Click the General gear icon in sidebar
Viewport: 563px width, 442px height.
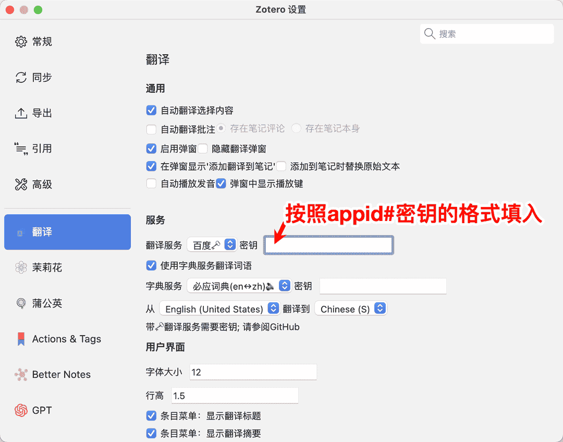tap(21, 42)
